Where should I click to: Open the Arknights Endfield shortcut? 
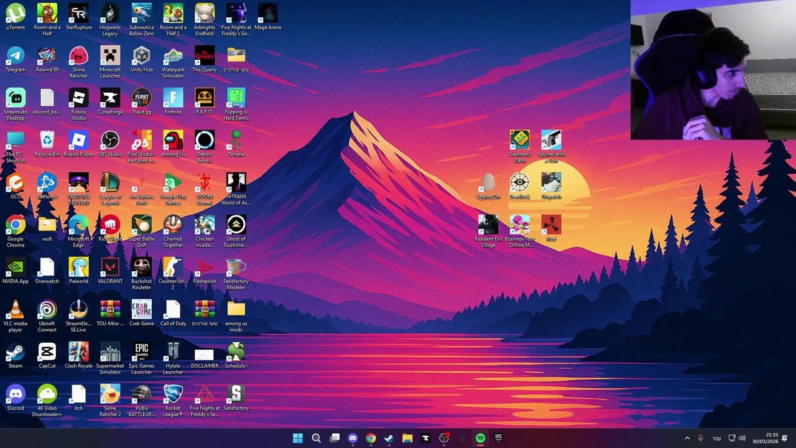click(205, 20)
